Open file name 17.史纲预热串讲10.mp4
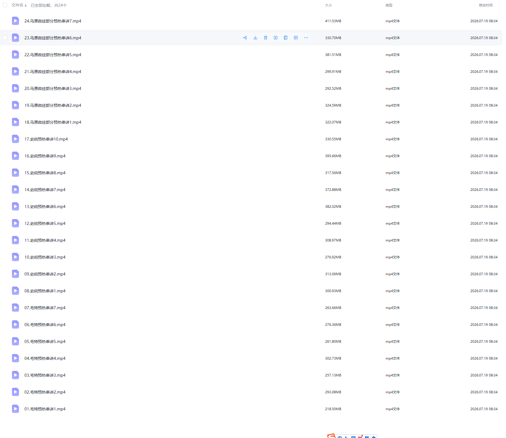The height and width of the screenshot is (438, 506). (x=46, y=139)
